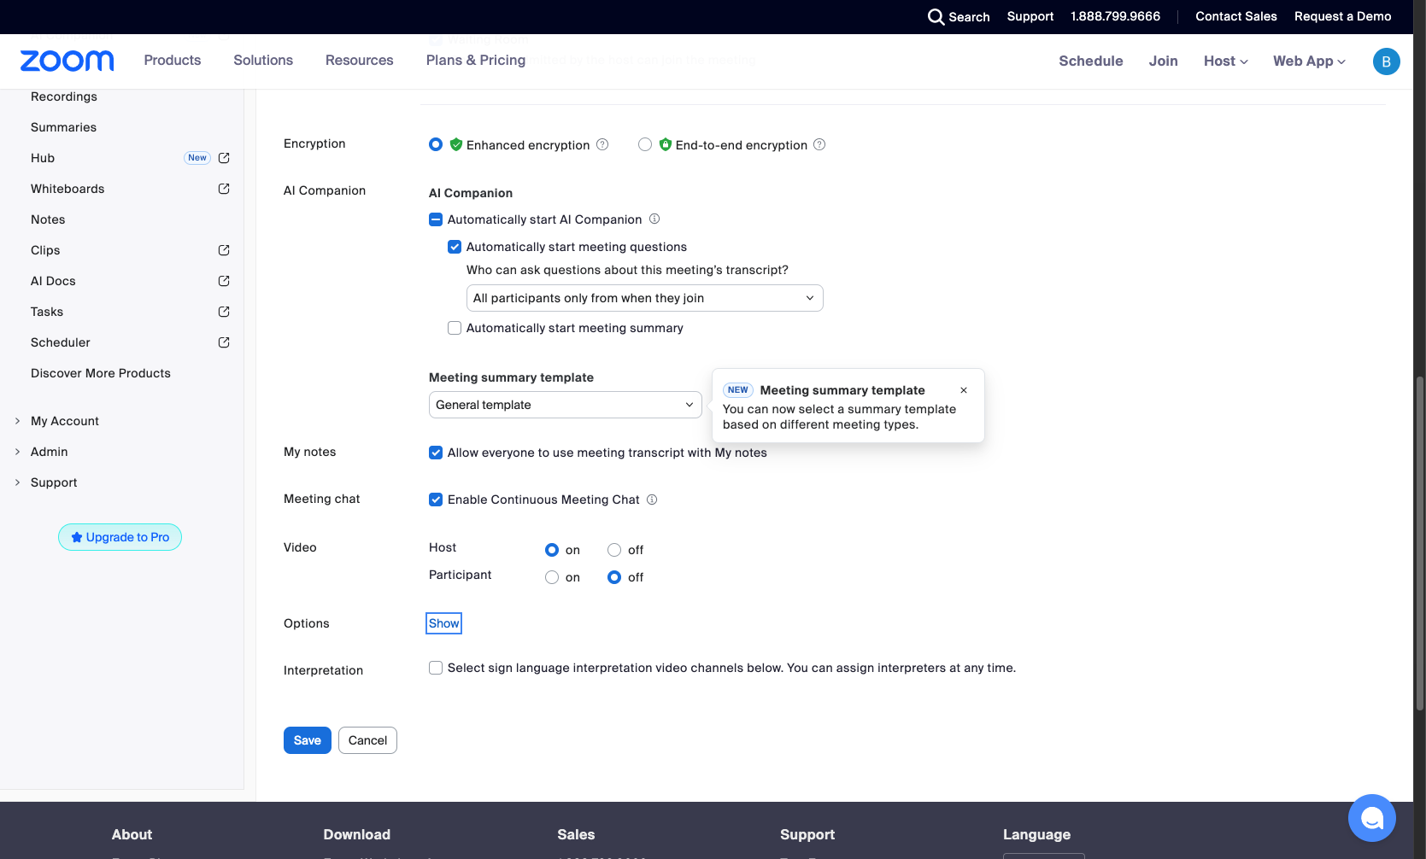Click the page vertical scrollbar

tap(1420, 543)
